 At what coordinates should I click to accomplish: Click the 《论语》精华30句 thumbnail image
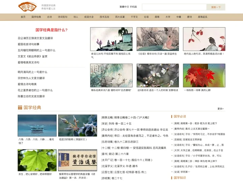[158, 39]
